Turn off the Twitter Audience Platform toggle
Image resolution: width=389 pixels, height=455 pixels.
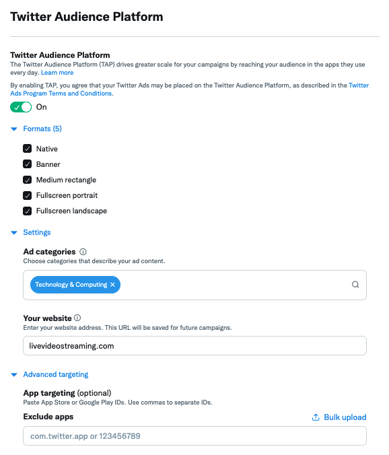click(x=21, y=107)
